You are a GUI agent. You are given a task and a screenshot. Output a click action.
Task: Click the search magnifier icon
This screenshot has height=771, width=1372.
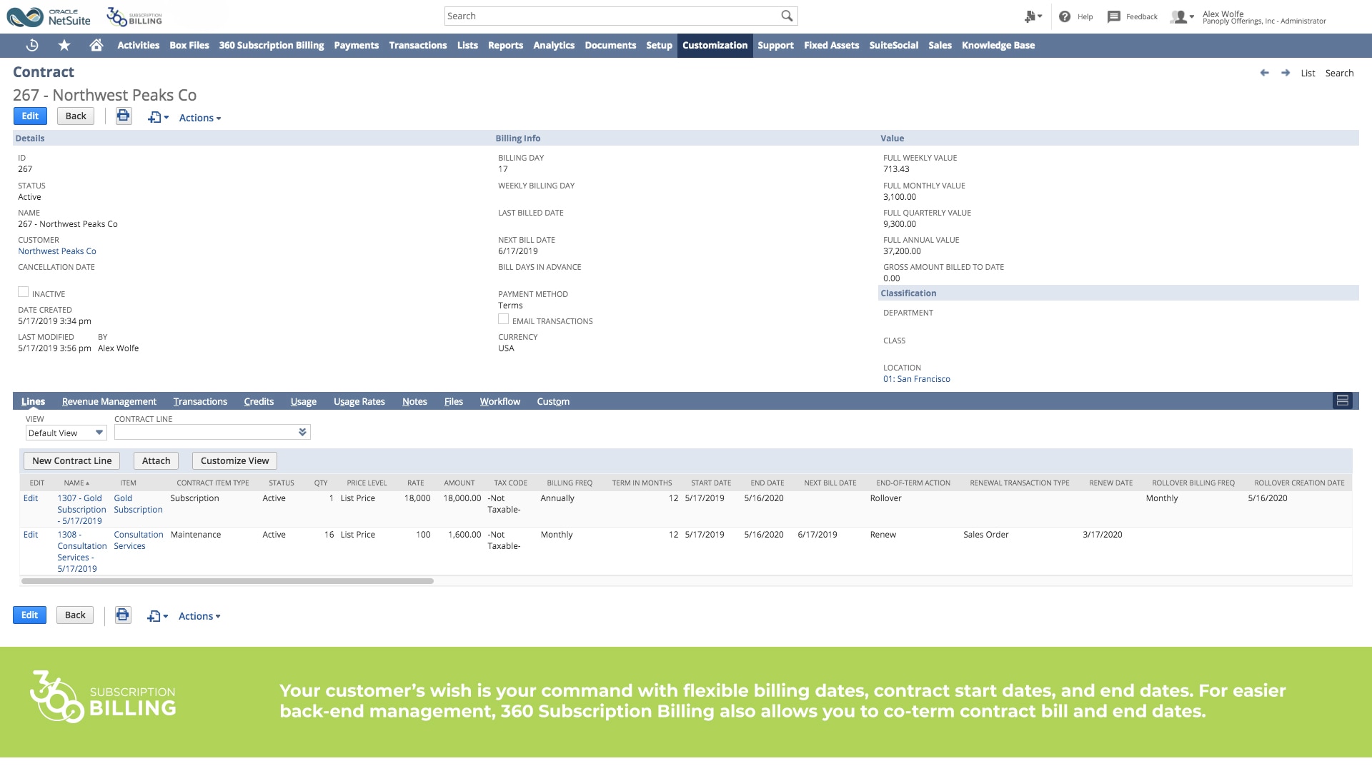787,16
